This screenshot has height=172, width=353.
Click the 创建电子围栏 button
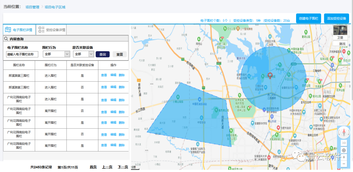[309, 18]
